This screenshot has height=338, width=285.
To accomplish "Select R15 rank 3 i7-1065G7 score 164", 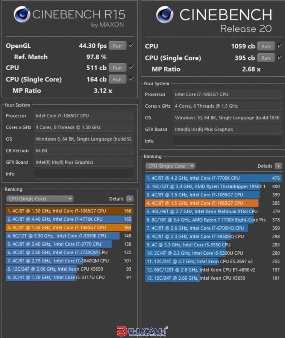I will tap(70, 228).
